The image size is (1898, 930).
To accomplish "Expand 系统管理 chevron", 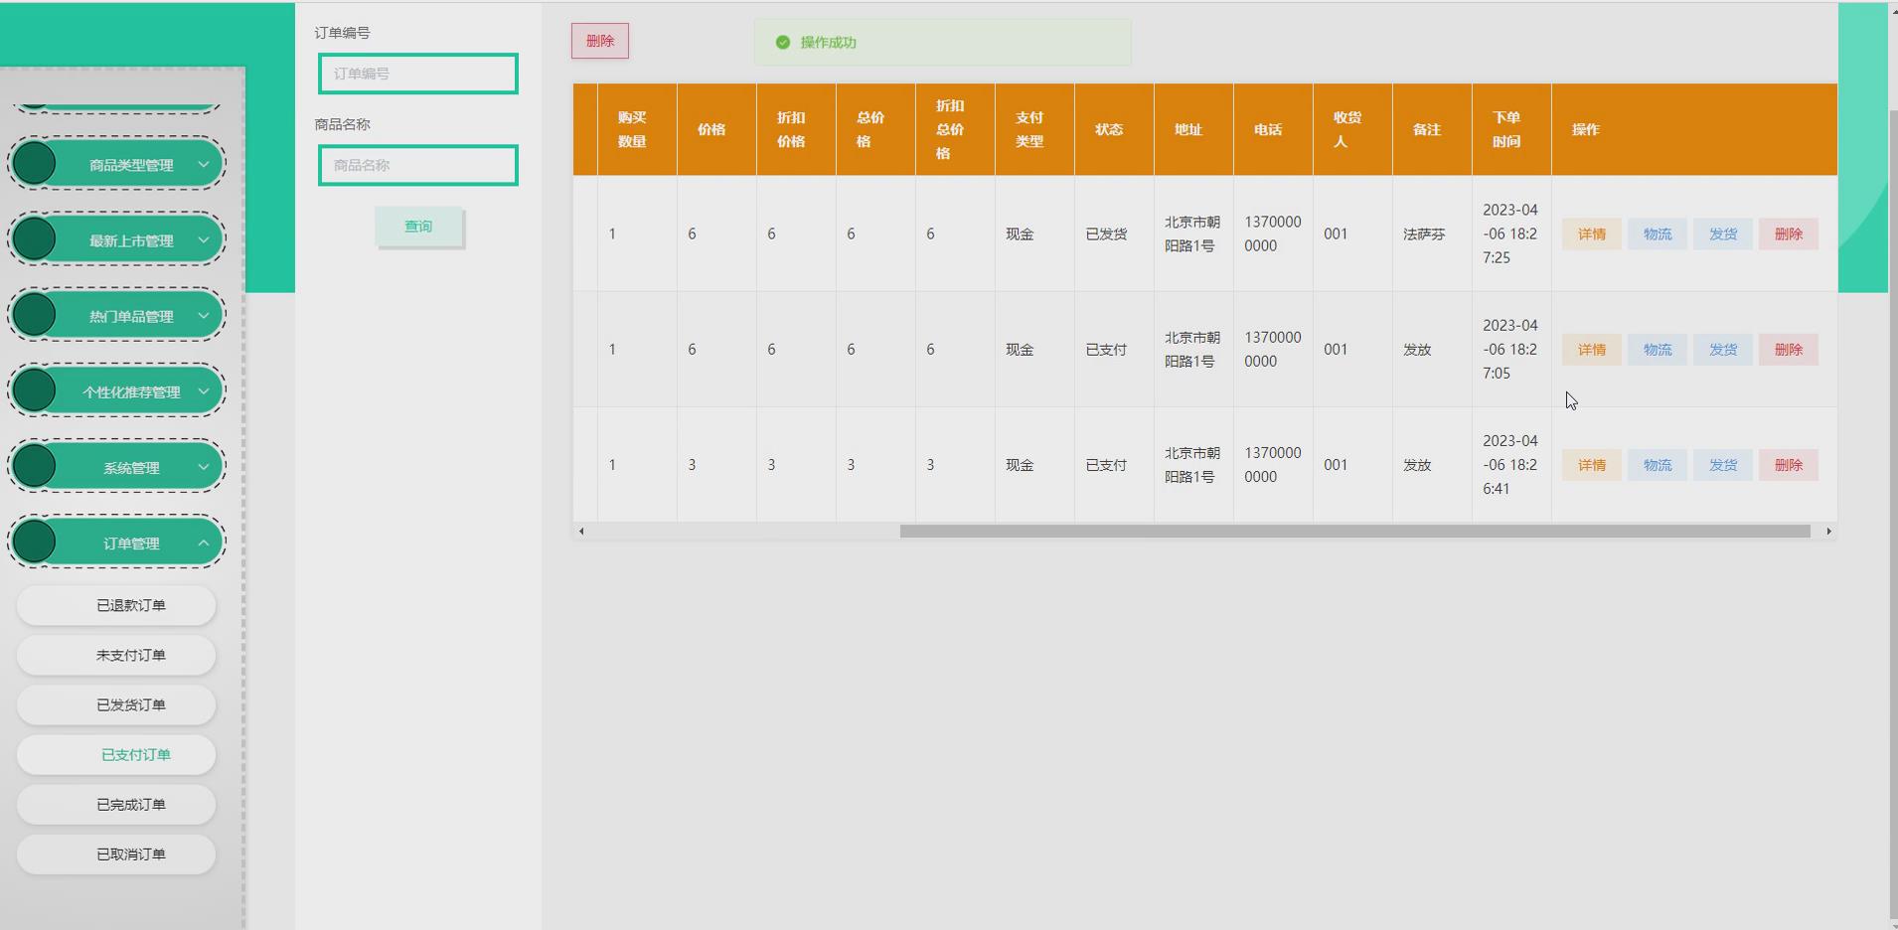I will click(204, 466).
